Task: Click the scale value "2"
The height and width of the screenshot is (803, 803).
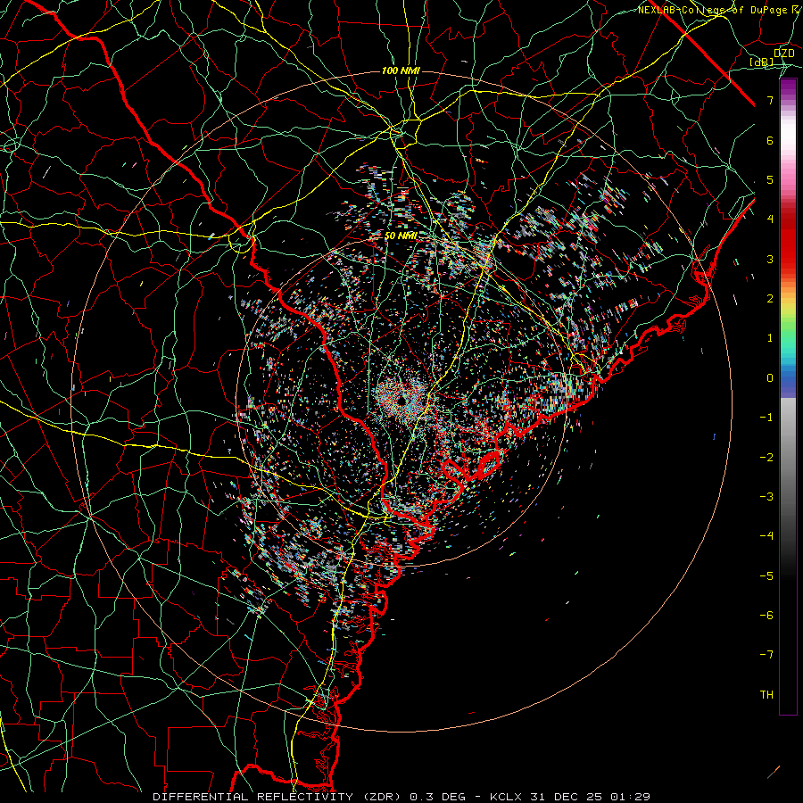Action: pyautogui.click(x=770, y=299)
